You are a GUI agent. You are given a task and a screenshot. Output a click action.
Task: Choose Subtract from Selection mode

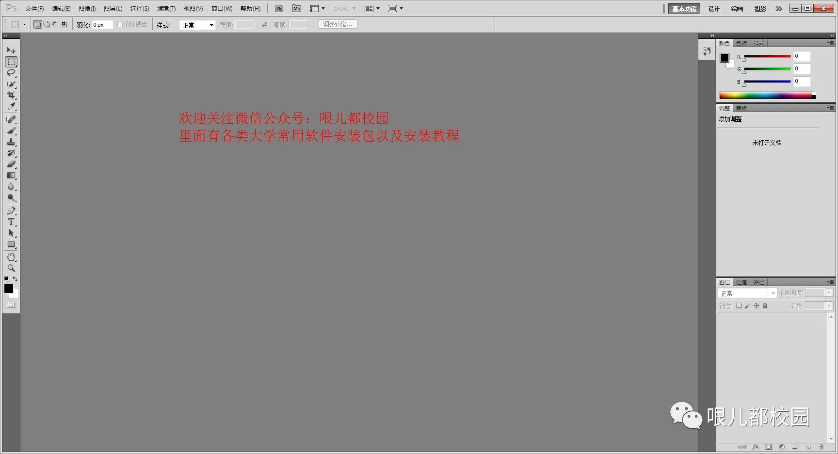pos(55,24)
